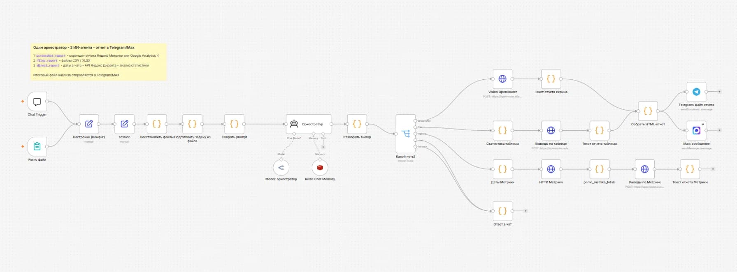The width and height of the screenshot is (737, 272).
Task: Click the "direct_report" code text in the note
Action: point(48,66)
